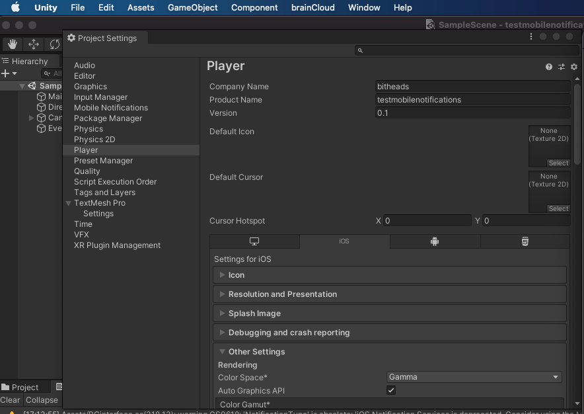This screenshot has width=584, height=414.
Task: Switch to Standalone desktop platform tab
Action: pyautogui.click(x=254, y=241)
